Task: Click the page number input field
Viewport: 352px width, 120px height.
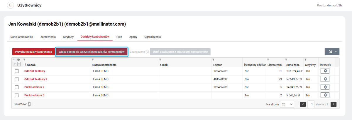Action: (311, 104)
